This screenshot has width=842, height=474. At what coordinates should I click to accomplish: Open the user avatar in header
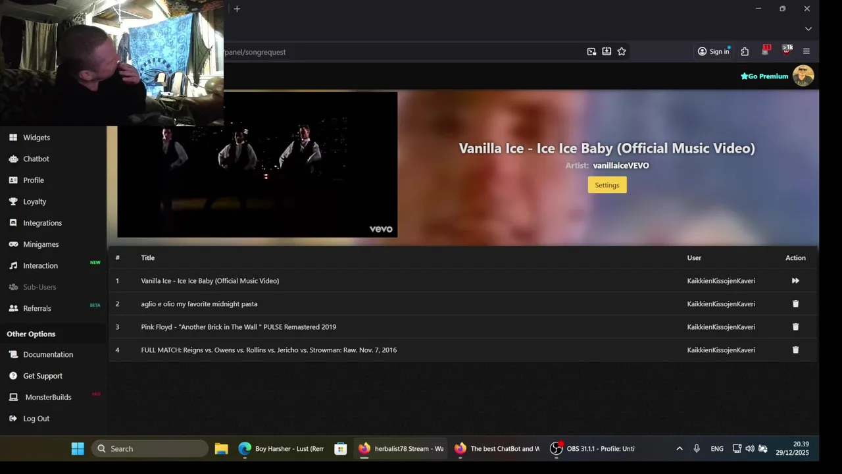pos(803,76)
